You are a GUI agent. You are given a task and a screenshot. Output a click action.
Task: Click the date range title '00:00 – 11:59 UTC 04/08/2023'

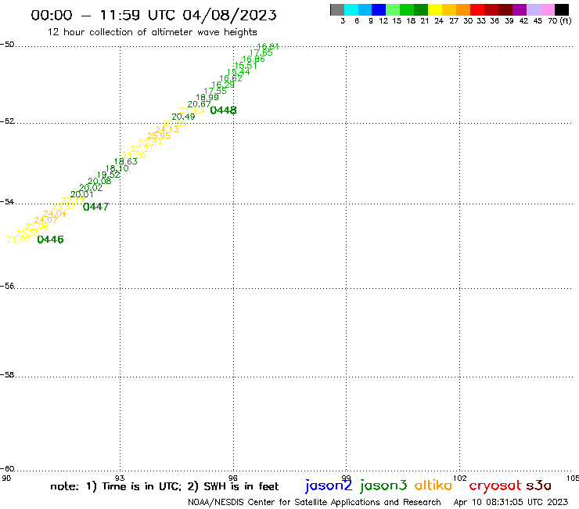pos(153,15)
